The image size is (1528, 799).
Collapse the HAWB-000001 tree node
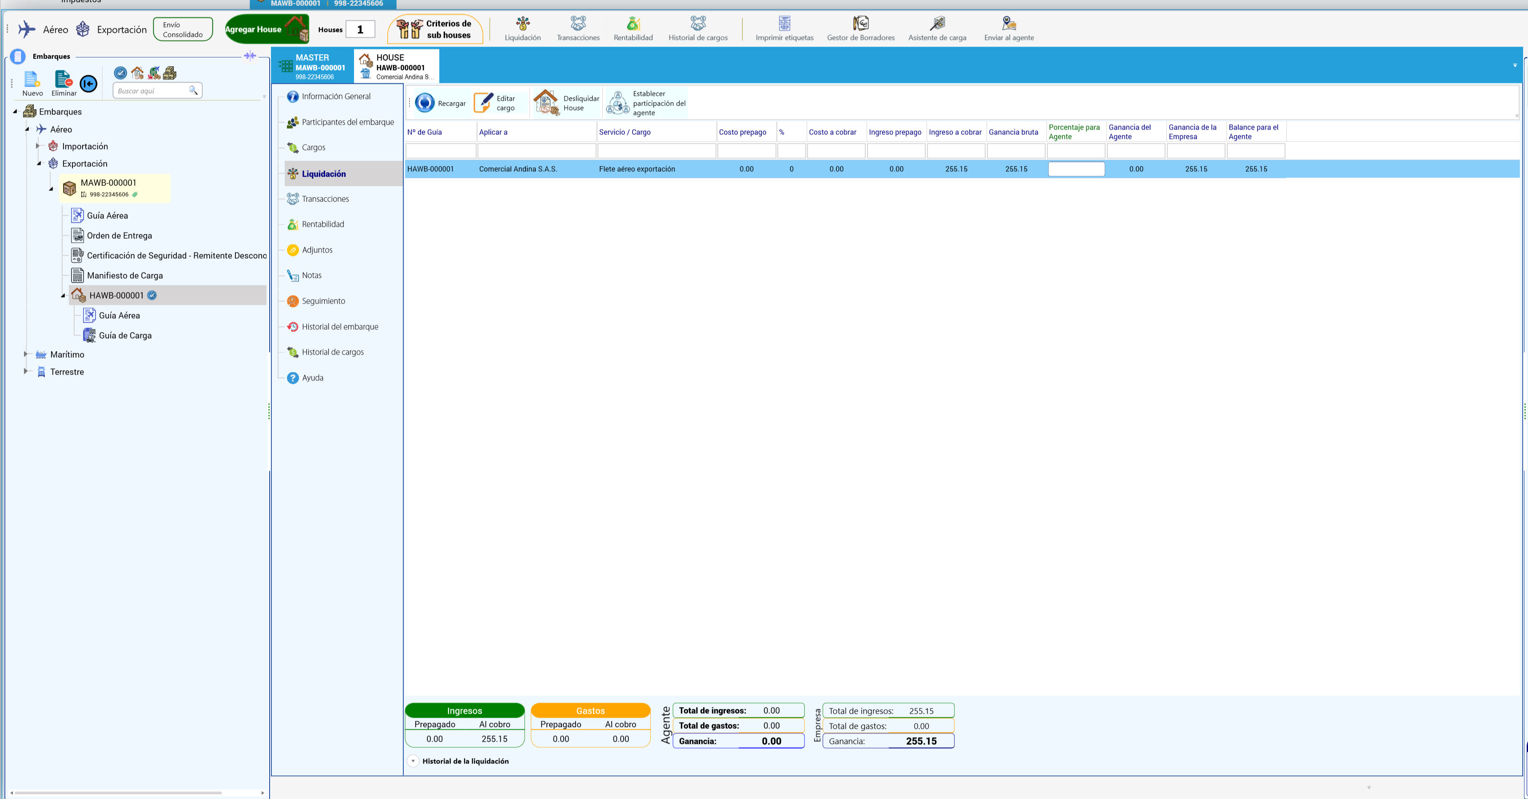(63, 295)
